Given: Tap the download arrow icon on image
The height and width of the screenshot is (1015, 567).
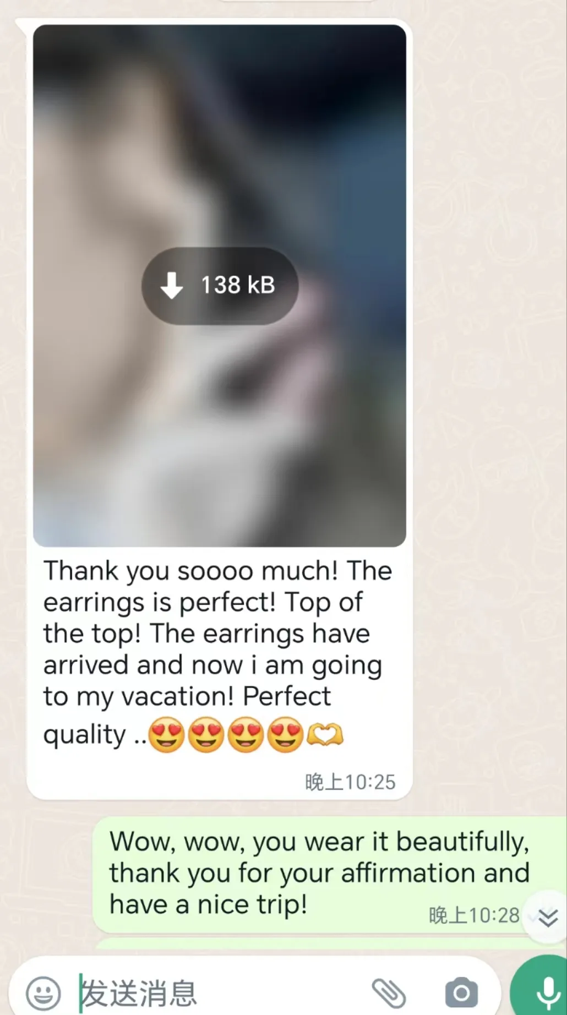Looking at the screenshot, I should [x=172, y=285].
